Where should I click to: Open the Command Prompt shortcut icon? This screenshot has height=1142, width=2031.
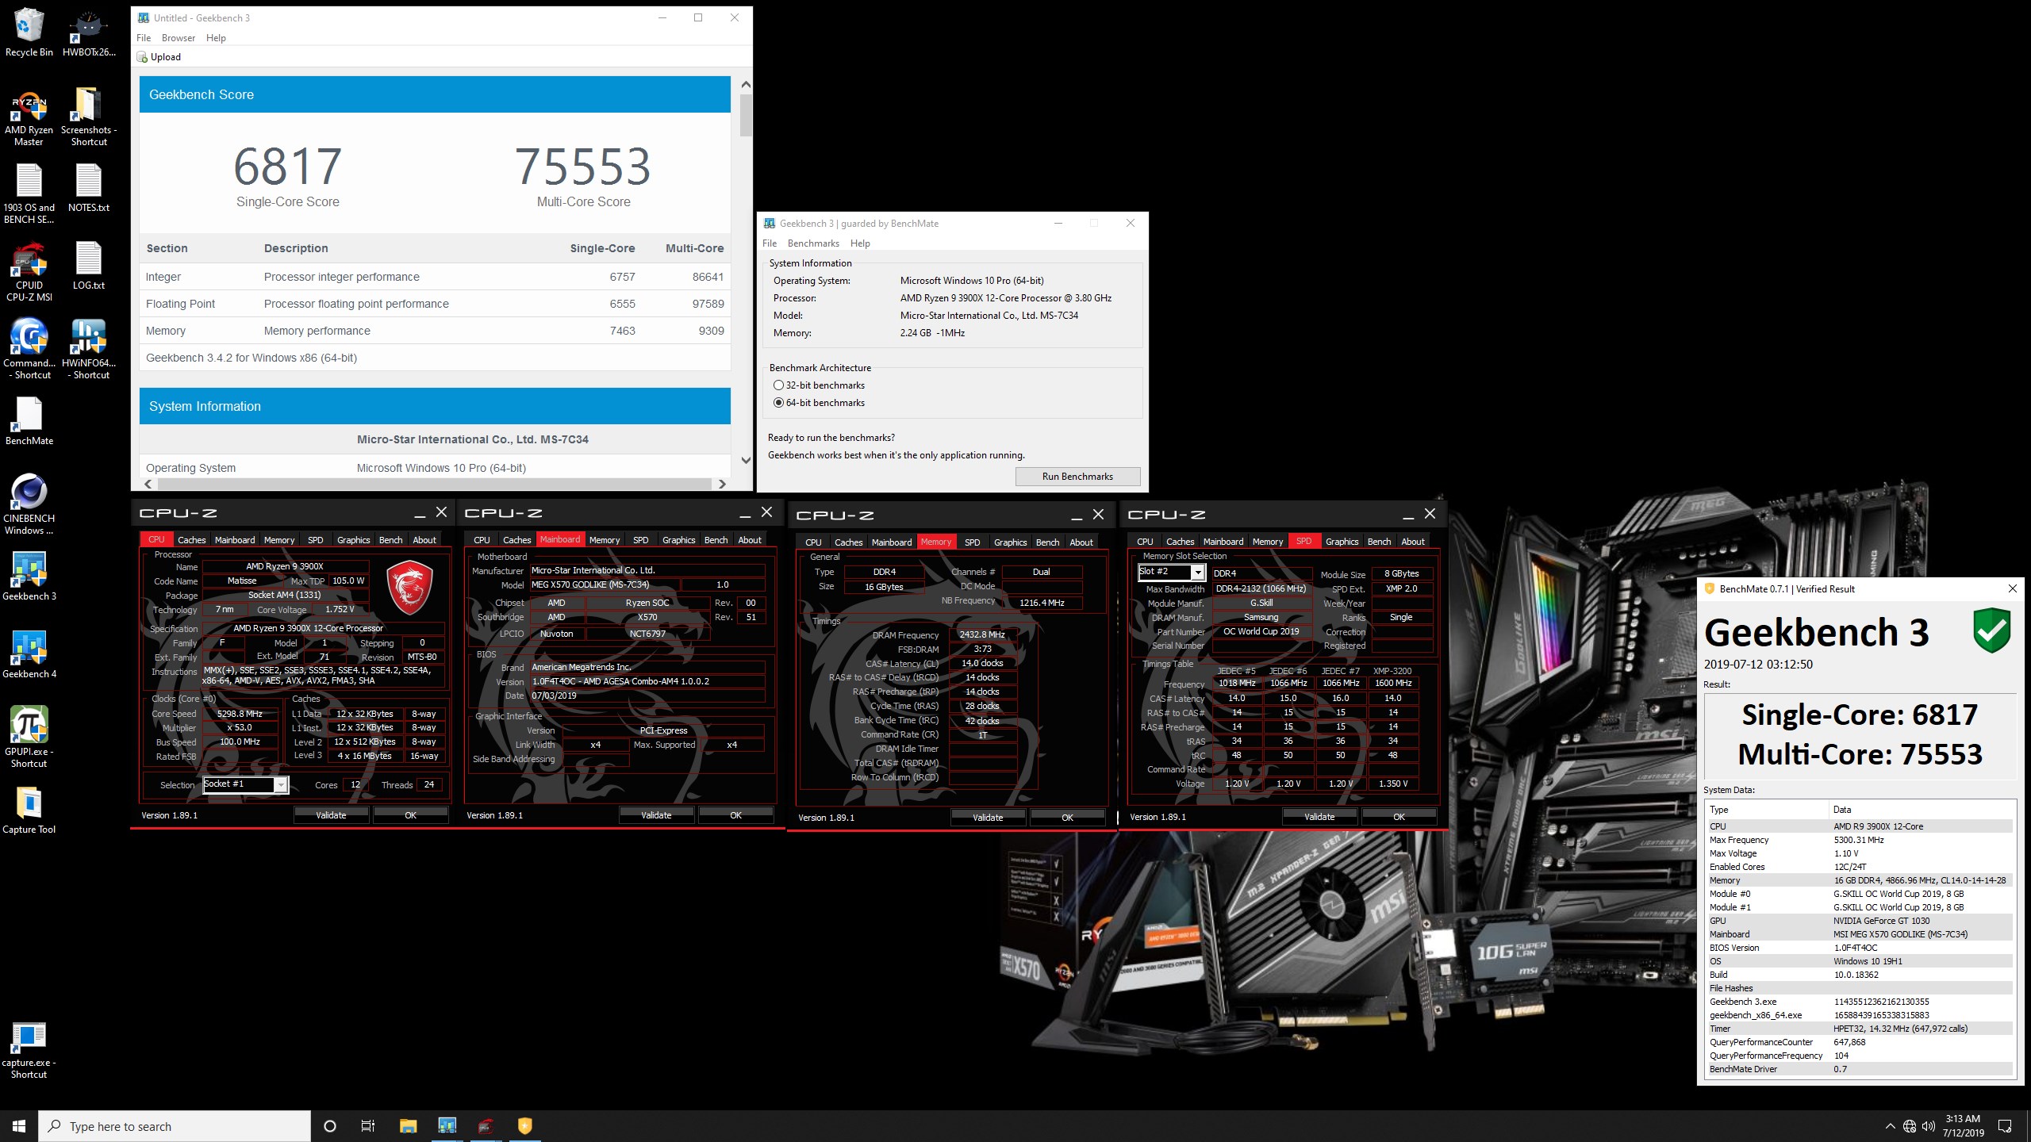point(29,349)
